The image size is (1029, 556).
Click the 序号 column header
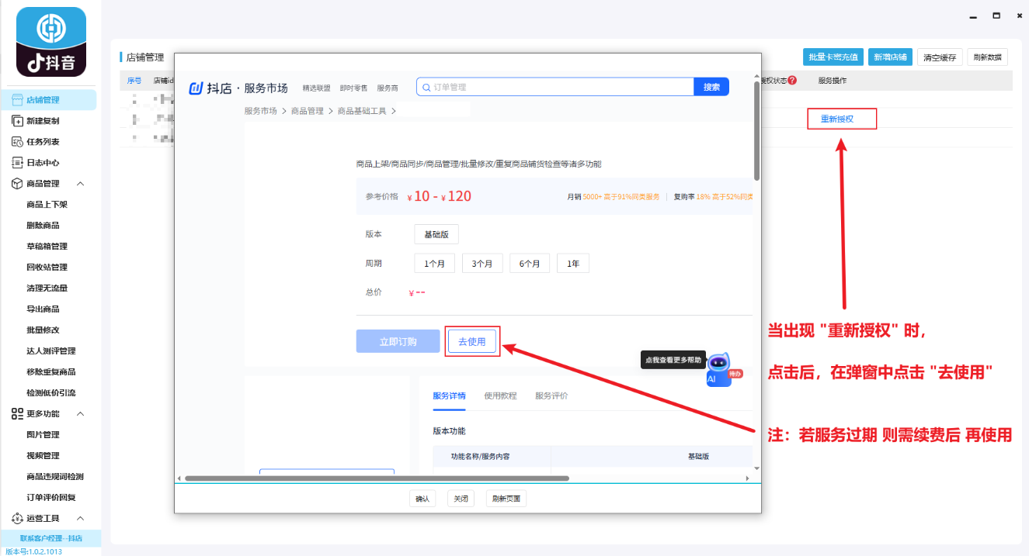coord(134,81)
